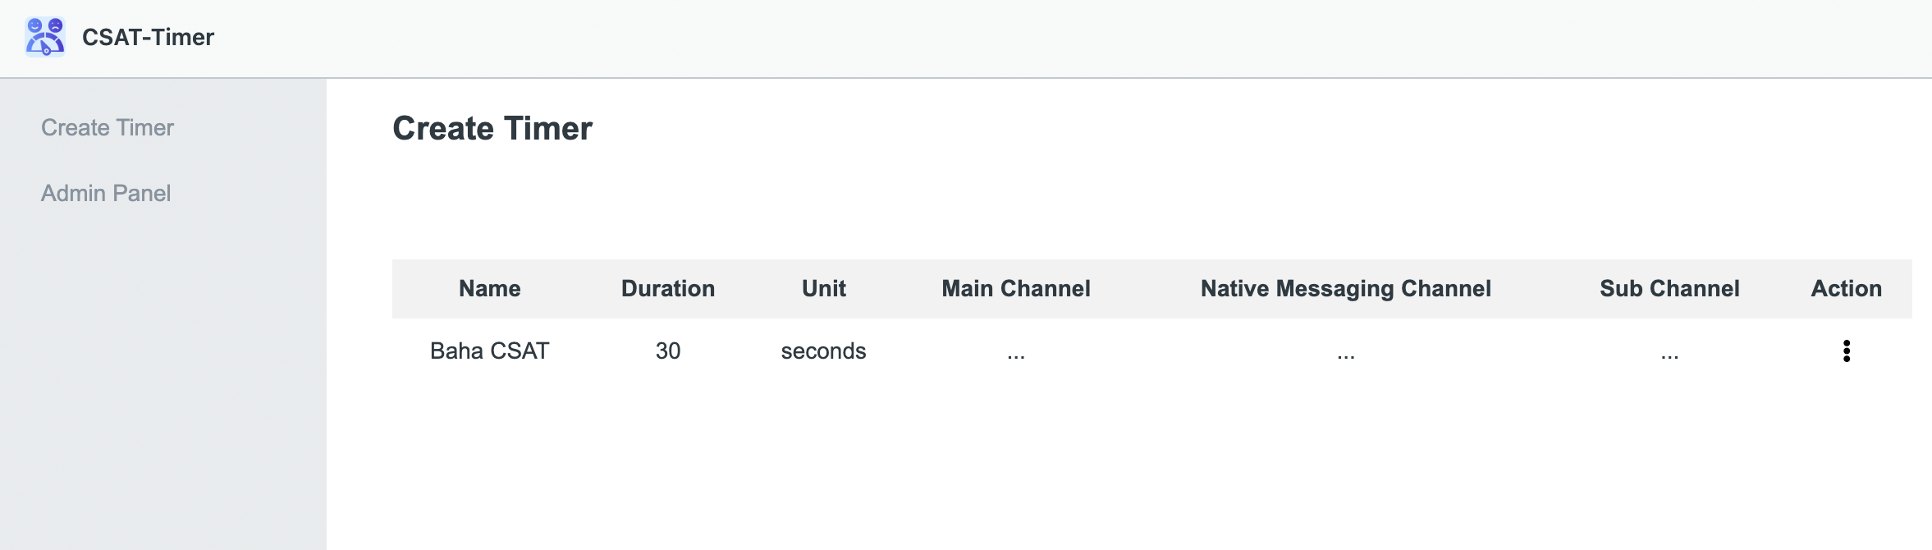Image resolution: width=1932 pixels, height=550 pixels.
Task: Select the Baha CSAT timer name
Action: (x=490, y=351)
